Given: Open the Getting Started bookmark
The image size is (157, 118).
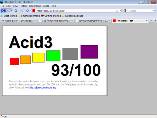Looking at the screenshot, I should pos(51,16).
